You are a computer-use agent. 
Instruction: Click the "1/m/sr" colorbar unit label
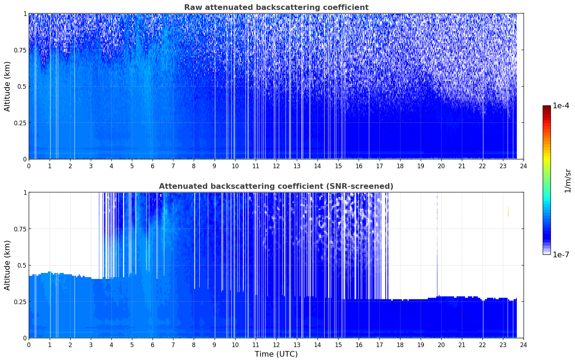568,181
